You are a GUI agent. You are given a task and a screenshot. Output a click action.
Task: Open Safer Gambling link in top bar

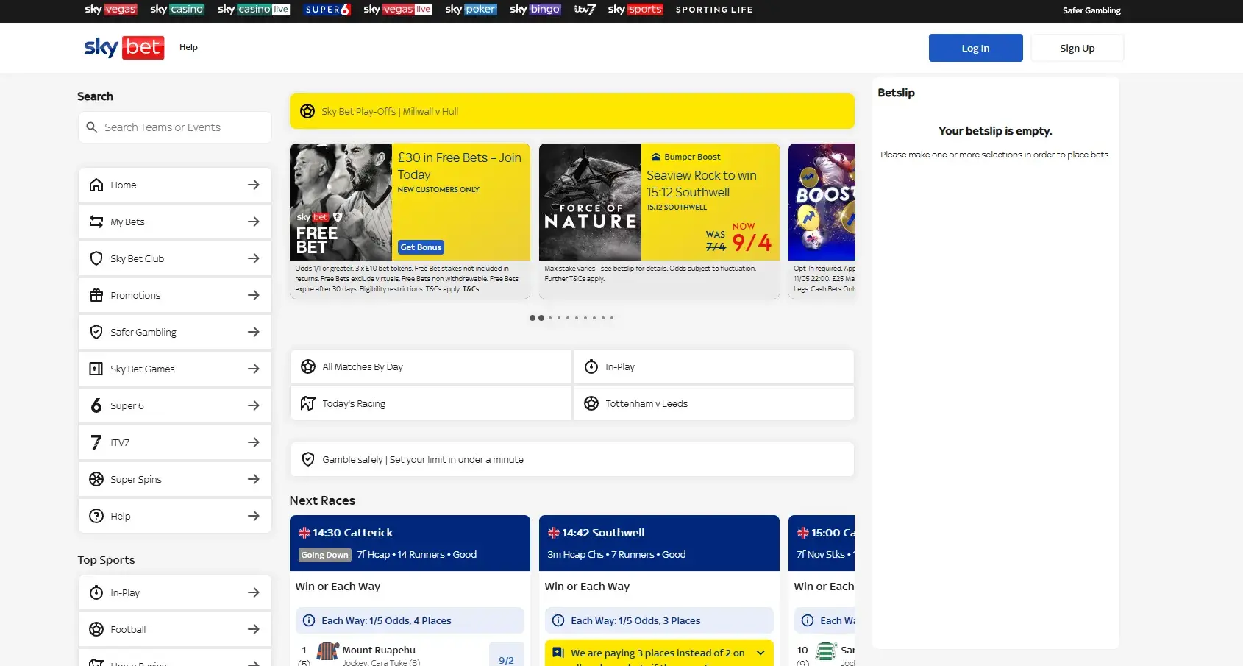(1091, 10)
